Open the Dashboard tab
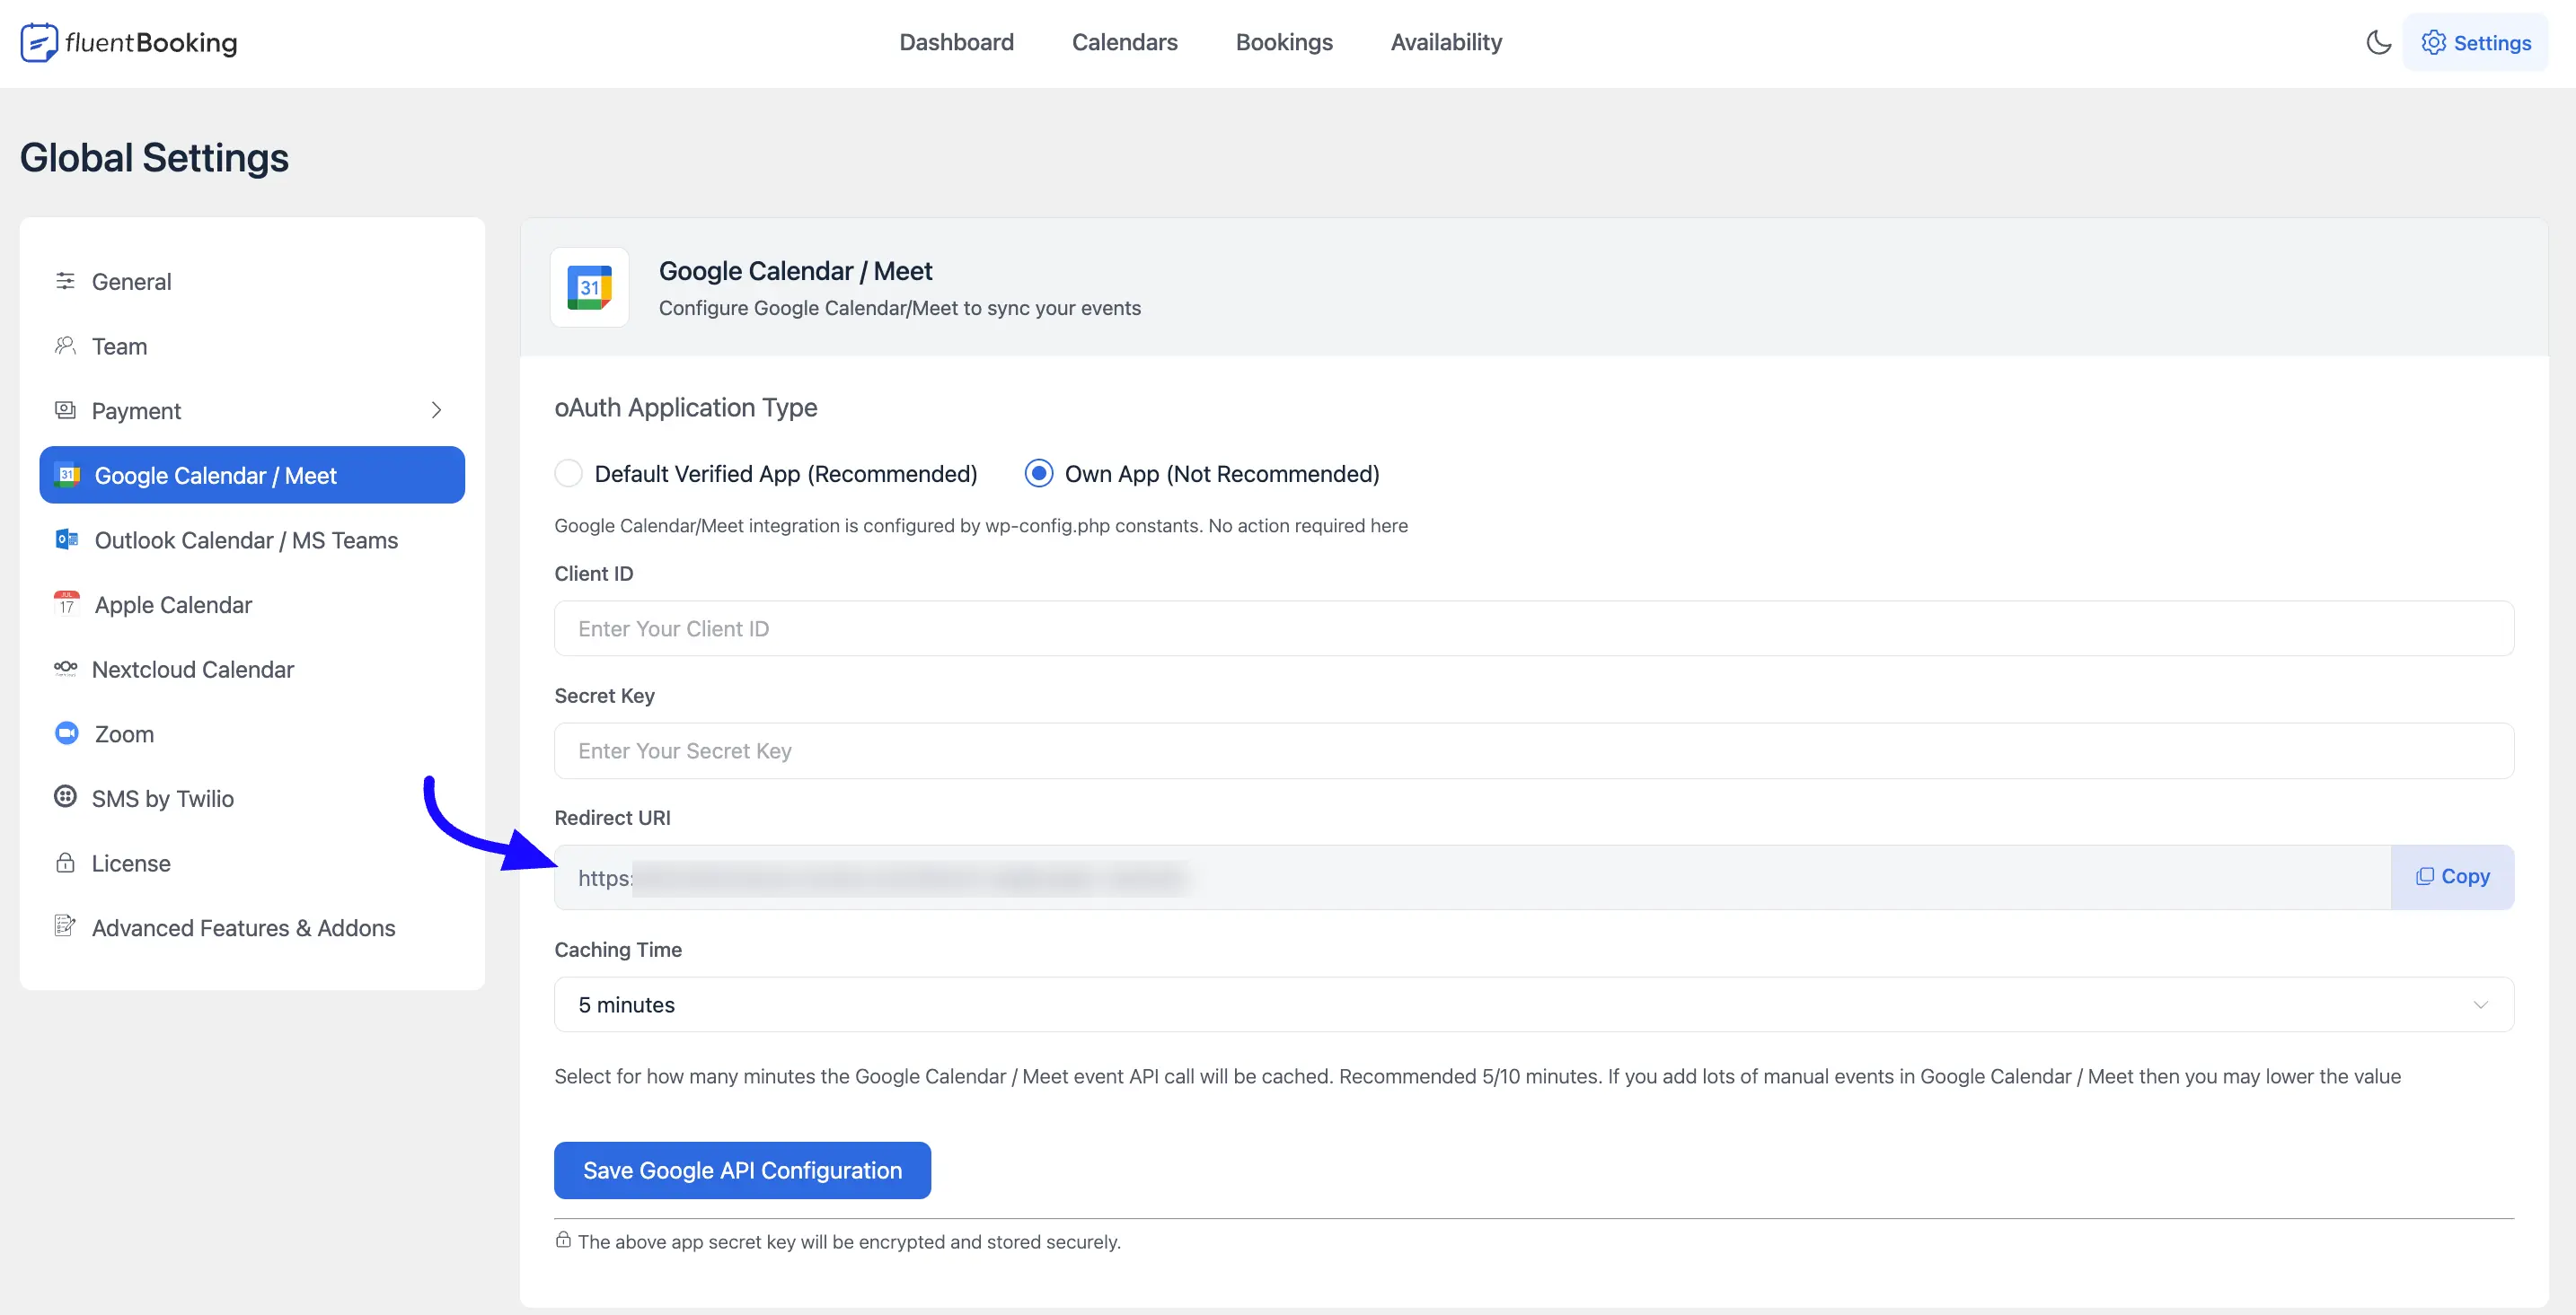The width and height of the screenshot is (2576, 1315). click(x=956, y=42)
